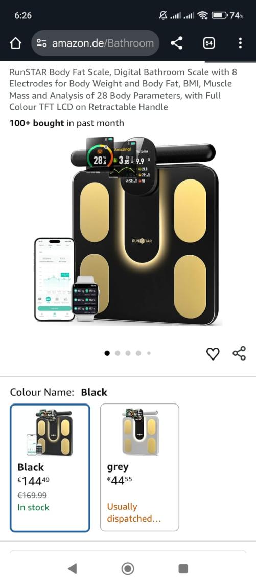The image size is (256, 584).
Task: Open Chrome three-dot overflow menu
Action: 240,43
